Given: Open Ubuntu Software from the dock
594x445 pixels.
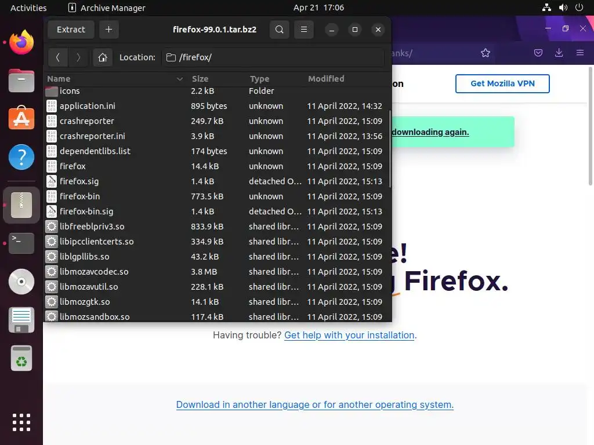Looking at the screenshot, I should [21, 118].
